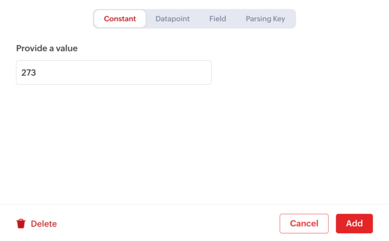Click the Delete text link
389x241 pixels.
pyautogui.click(x=44, y=224)
